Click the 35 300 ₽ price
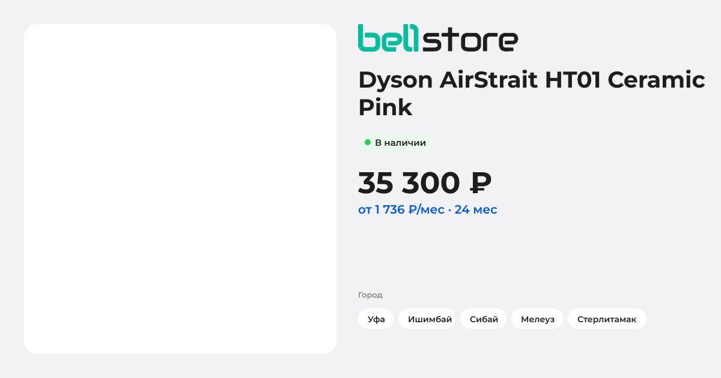The width and height of the screenshot is (721, 378). tap(425, 184)
